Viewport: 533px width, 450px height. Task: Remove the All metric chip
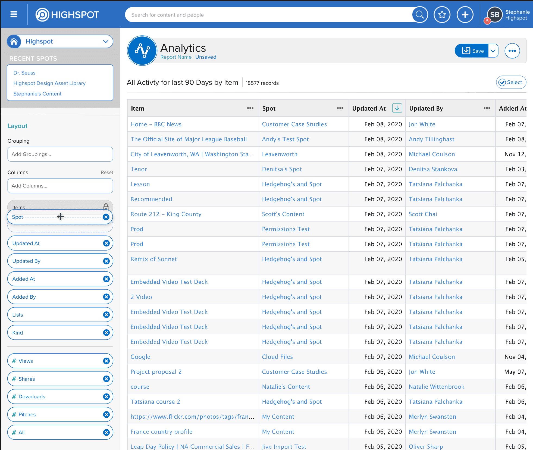(106, 432)
